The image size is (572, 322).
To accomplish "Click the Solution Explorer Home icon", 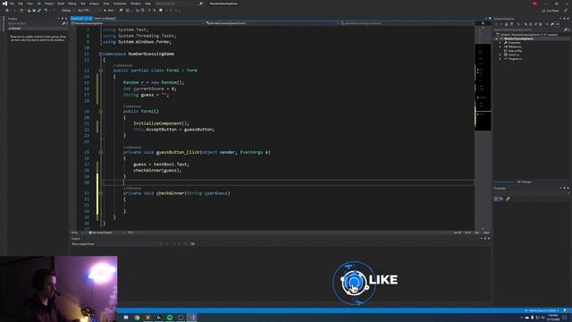I will (x=507, y=24).
